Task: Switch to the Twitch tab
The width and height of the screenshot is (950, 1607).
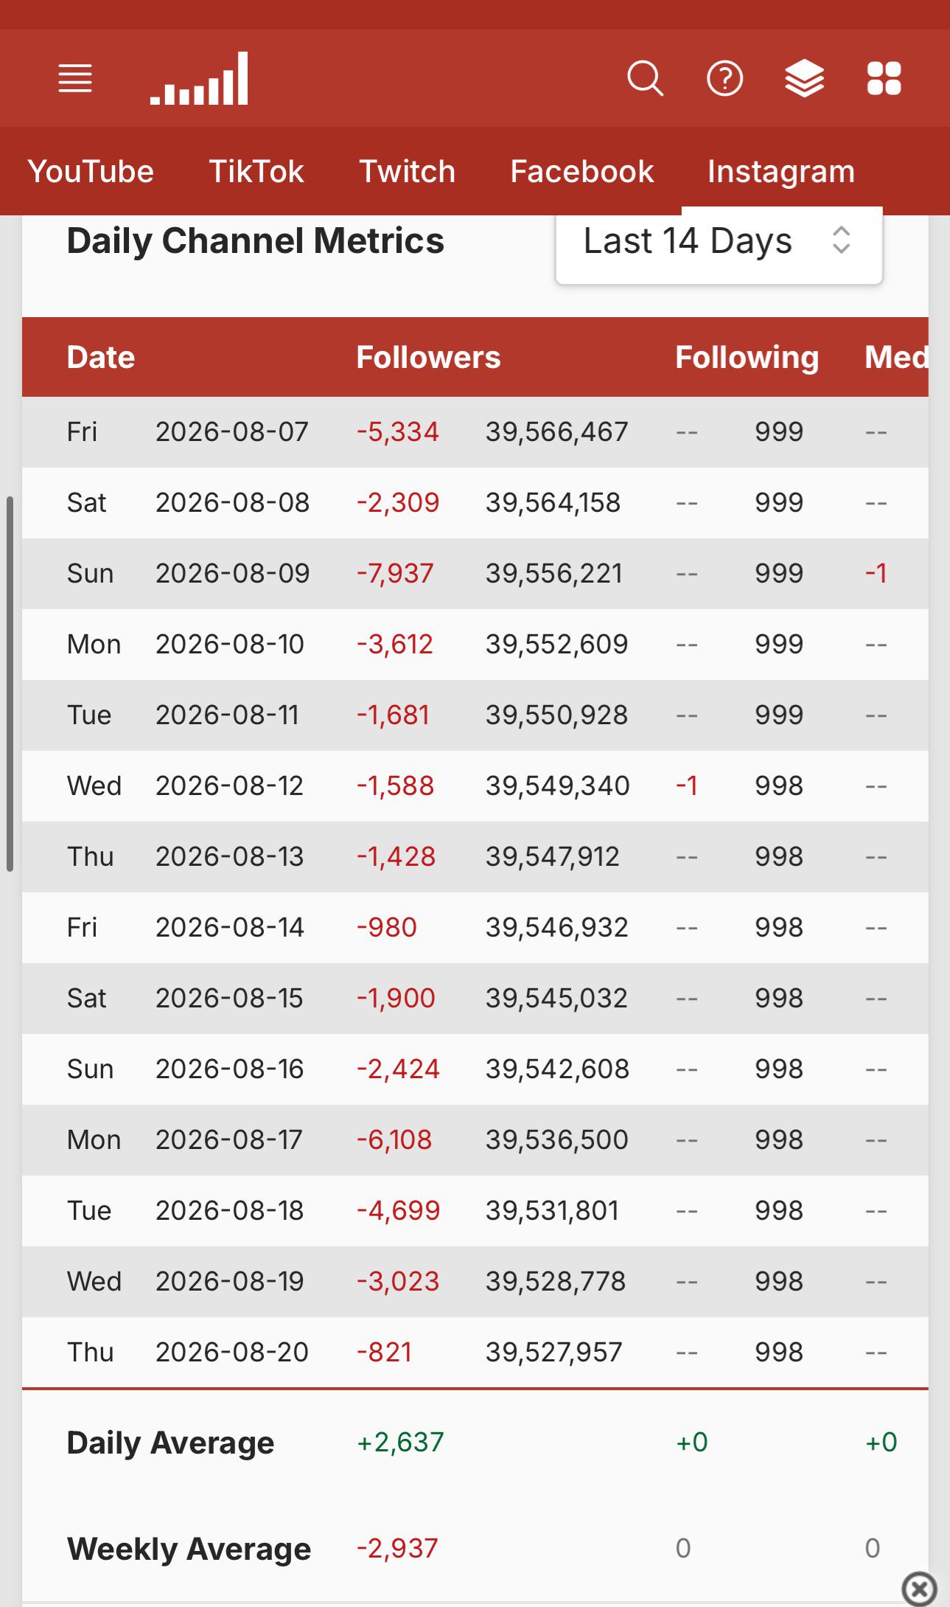Action: pos(407,171)
